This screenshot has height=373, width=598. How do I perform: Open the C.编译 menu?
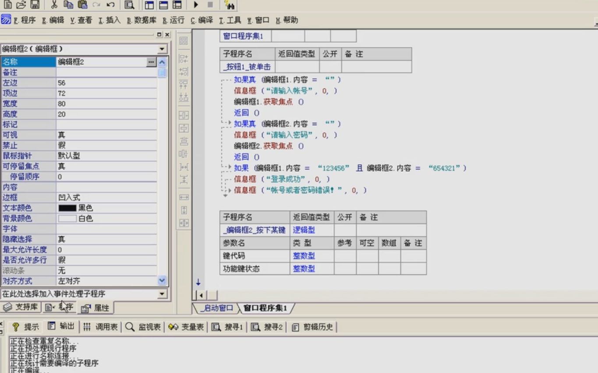coord(202,20)
